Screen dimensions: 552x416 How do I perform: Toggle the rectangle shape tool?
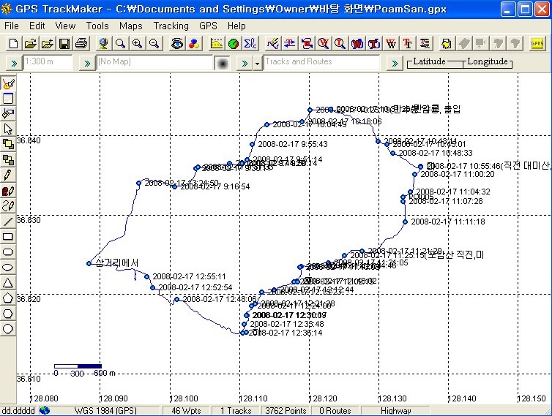(x=8, y=236)
